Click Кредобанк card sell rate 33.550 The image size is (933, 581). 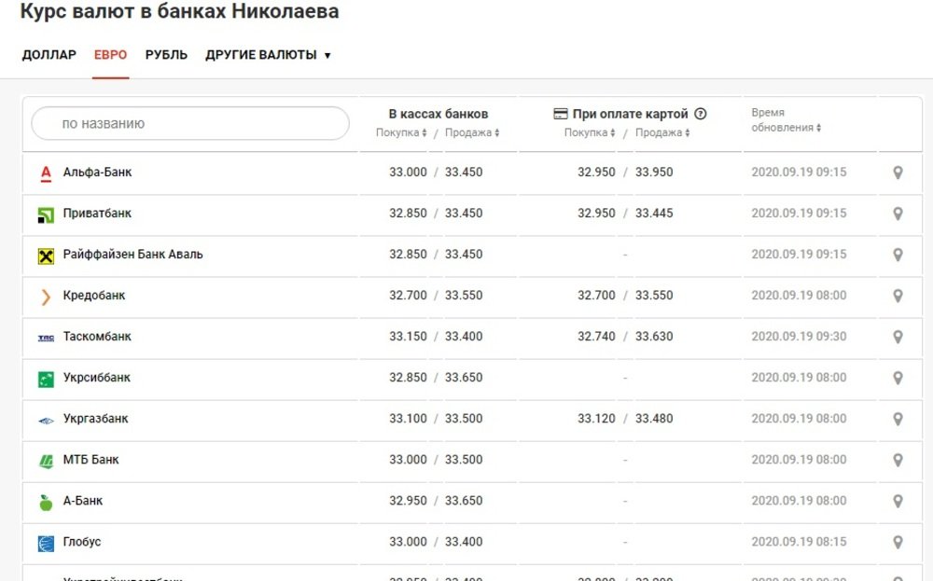[x=654, y=295]
